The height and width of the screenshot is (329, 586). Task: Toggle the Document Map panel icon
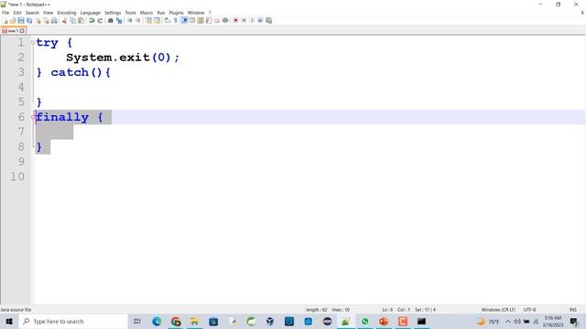coord(201,20)
